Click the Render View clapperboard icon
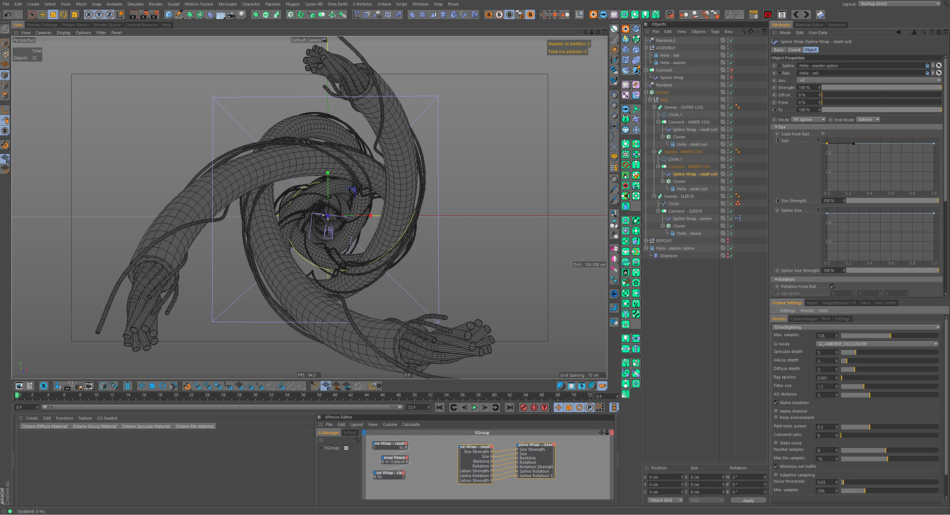950x515 pixels. (134, 15)
